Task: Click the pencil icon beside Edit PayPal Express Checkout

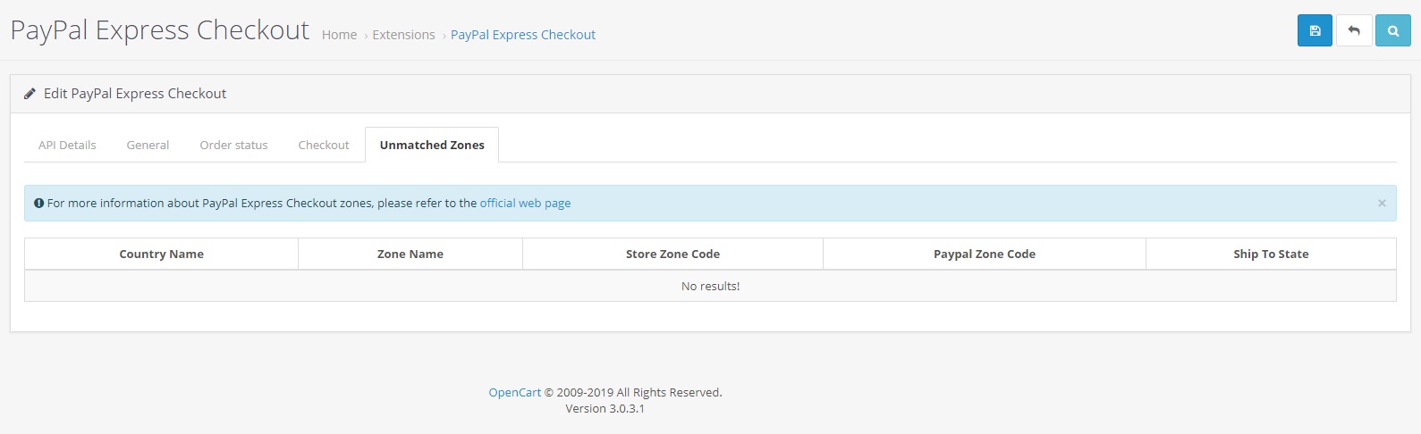Action: tap(30, 94)
